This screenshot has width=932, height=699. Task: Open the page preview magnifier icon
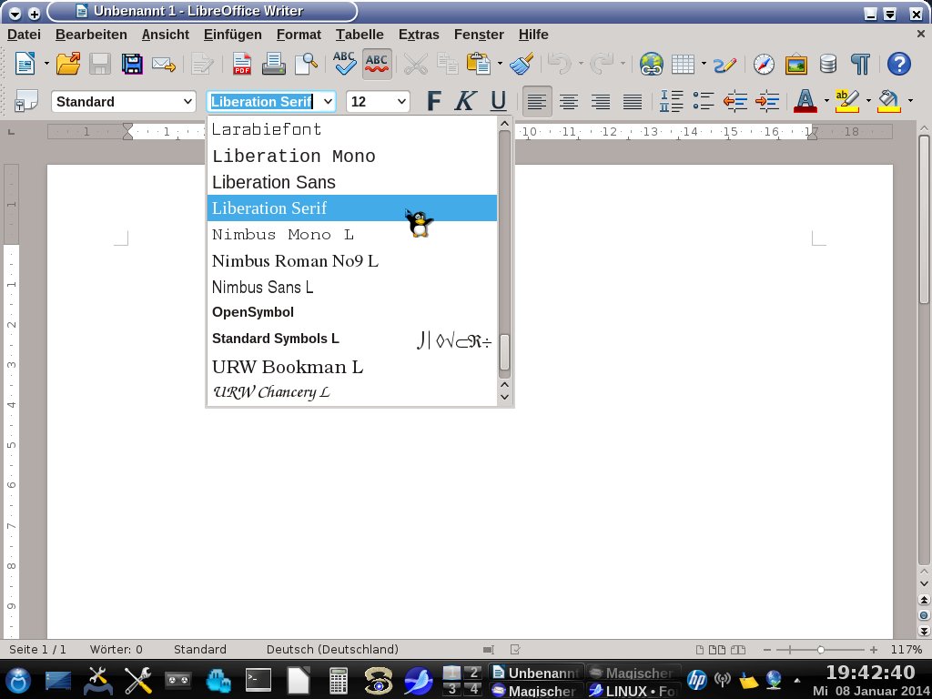pos(306,63)
